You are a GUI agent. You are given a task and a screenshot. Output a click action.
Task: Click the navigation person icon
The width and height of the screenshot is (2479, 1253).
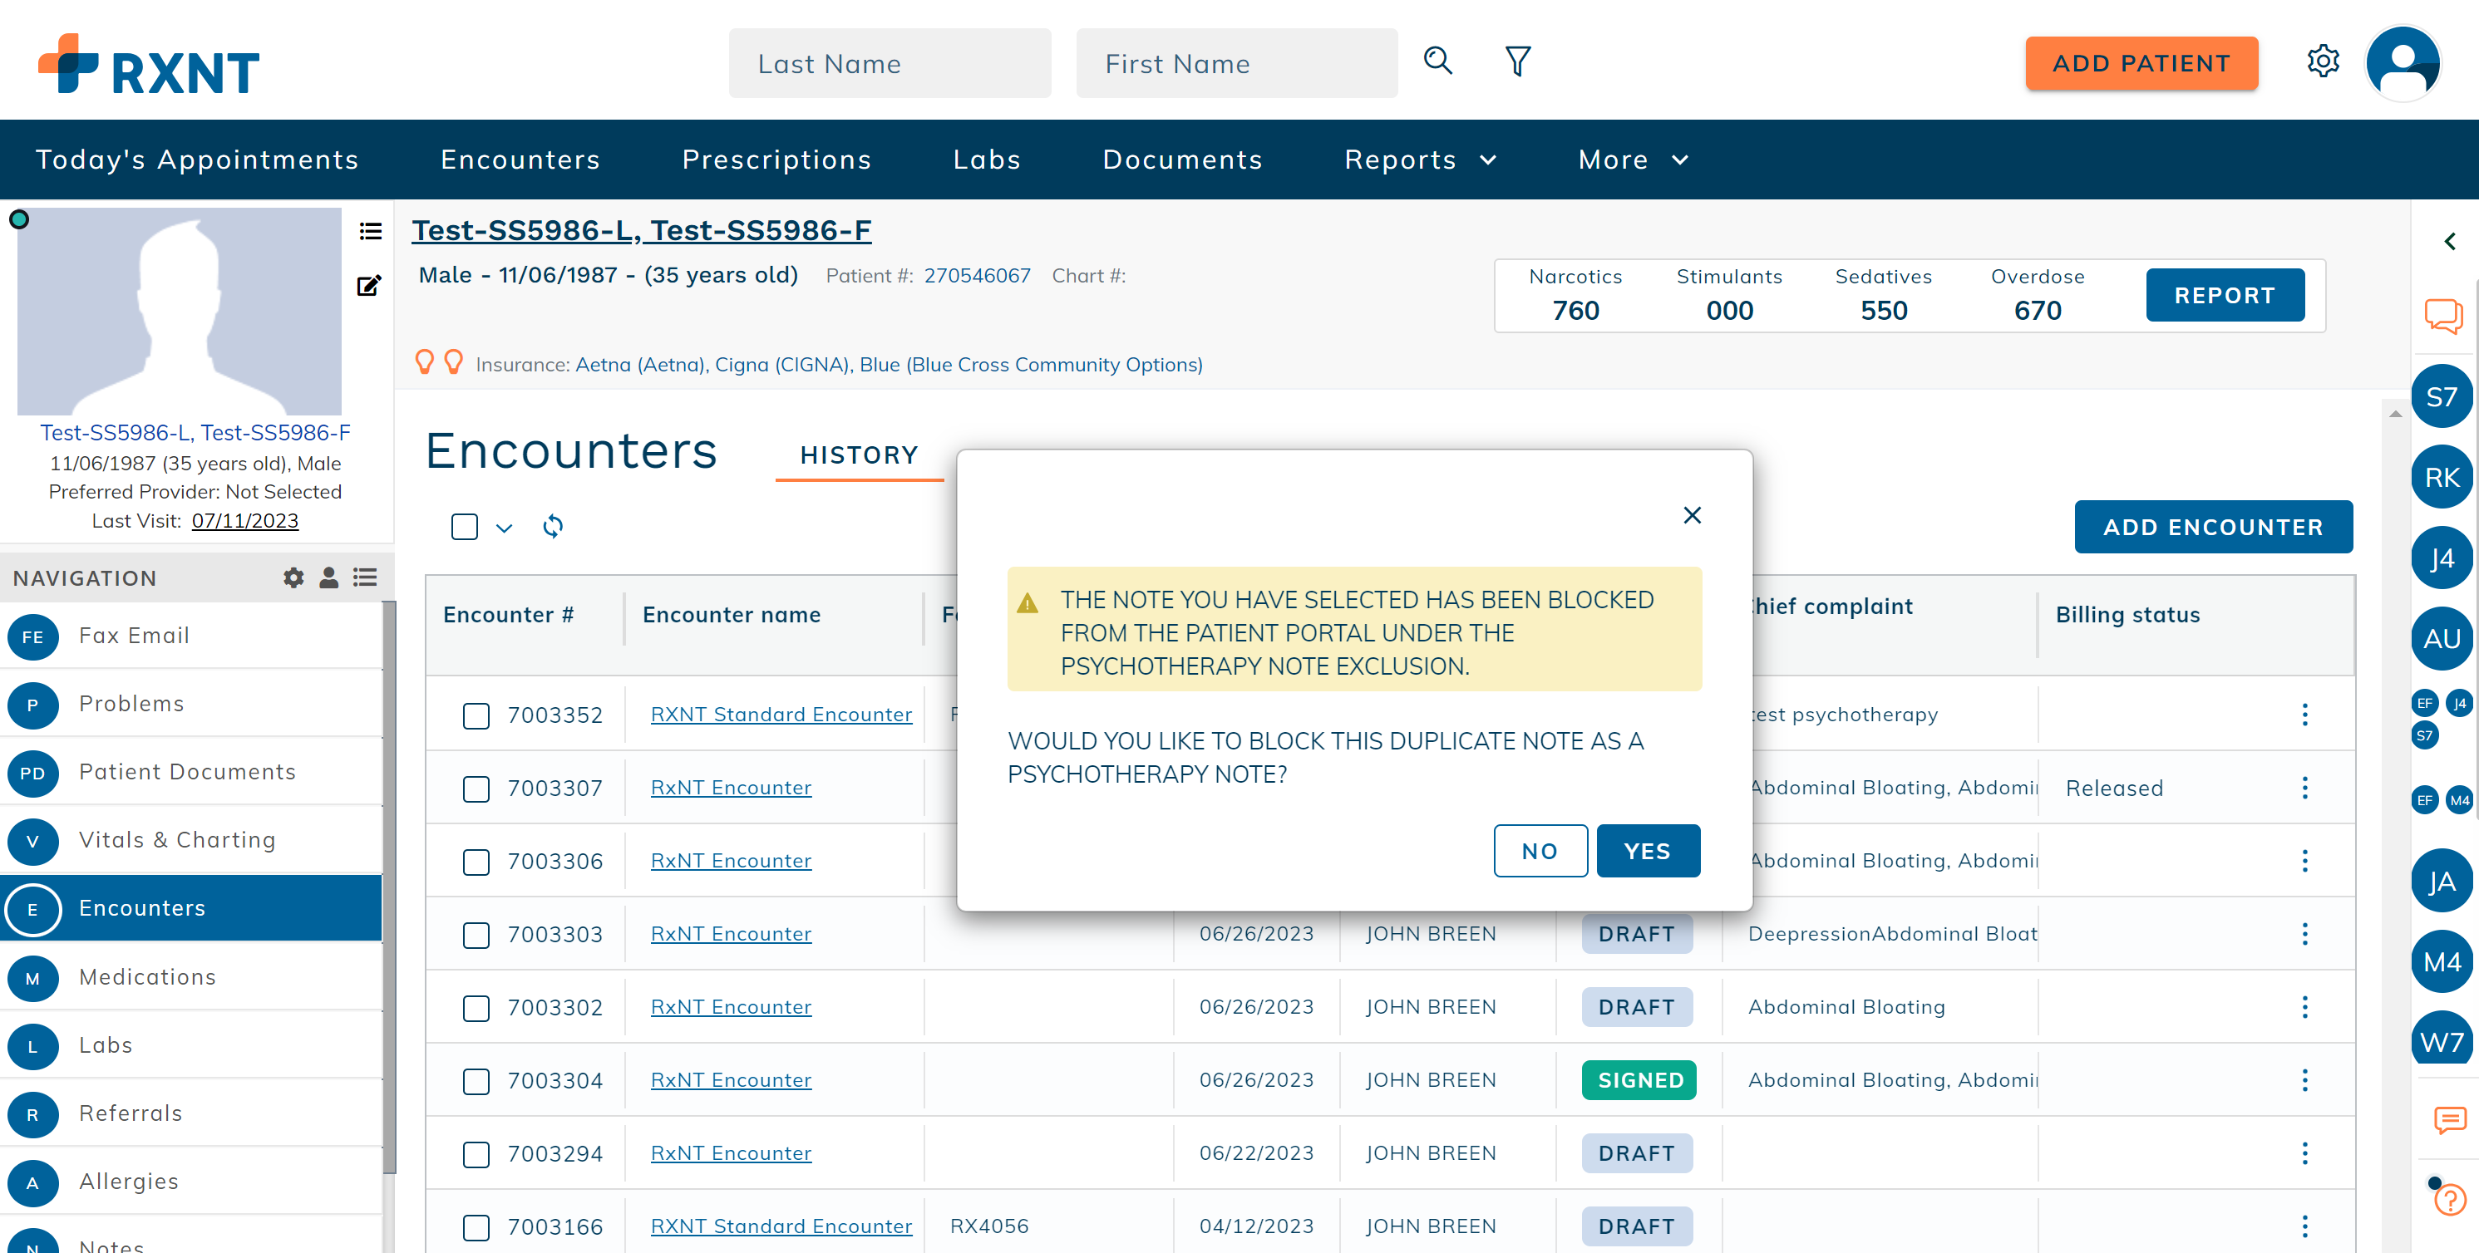pyautogui.click(x=328, y=577)
